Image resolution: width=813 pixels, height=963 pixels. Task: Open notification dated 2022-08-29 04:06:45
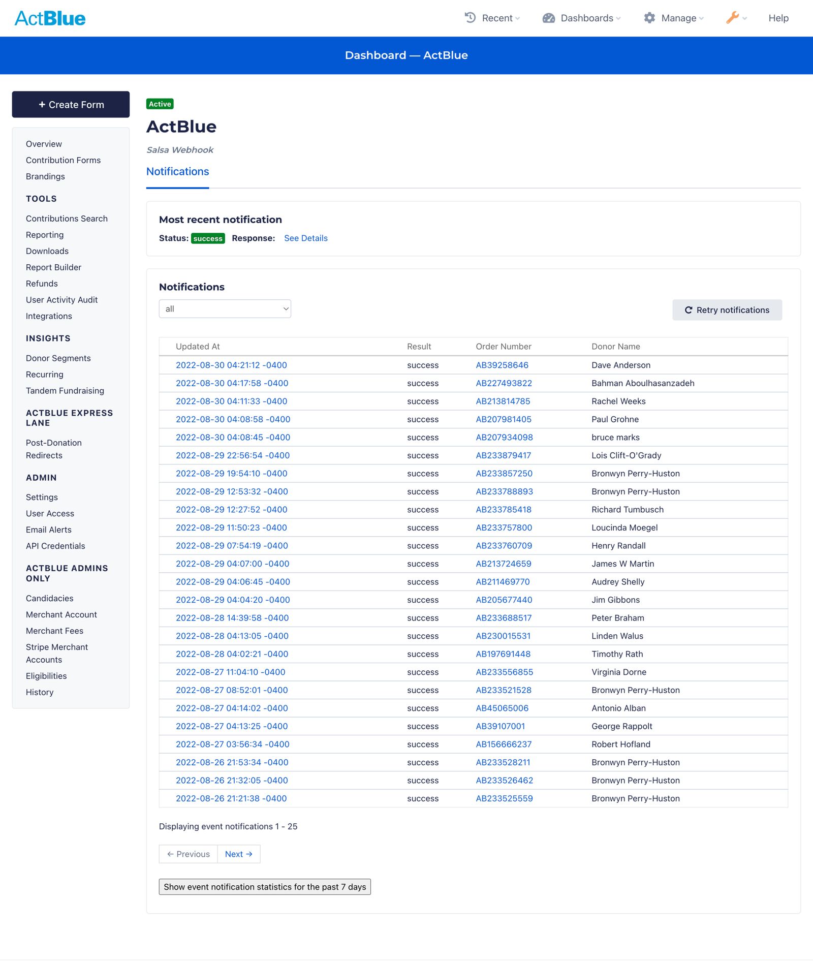[233, 582]
